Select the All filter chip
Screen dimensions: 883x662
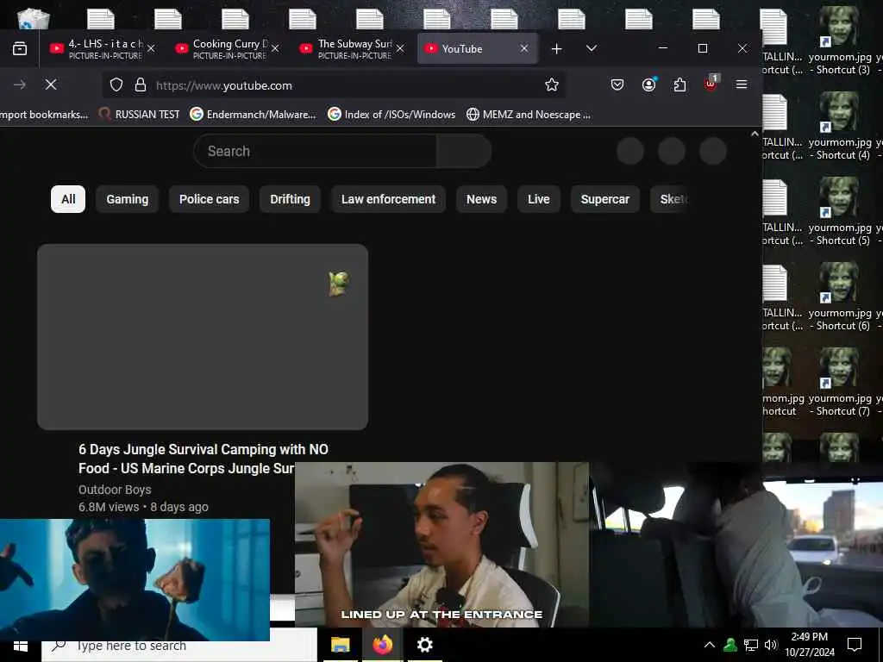68,199
